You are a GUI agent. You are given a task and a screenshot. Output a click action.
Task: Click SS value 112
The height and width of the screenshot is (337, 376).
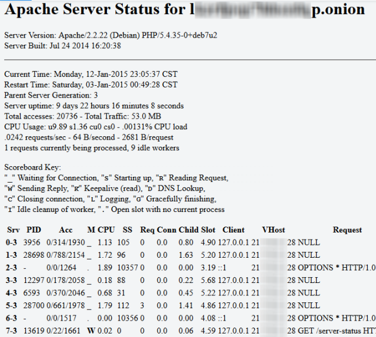123,306
